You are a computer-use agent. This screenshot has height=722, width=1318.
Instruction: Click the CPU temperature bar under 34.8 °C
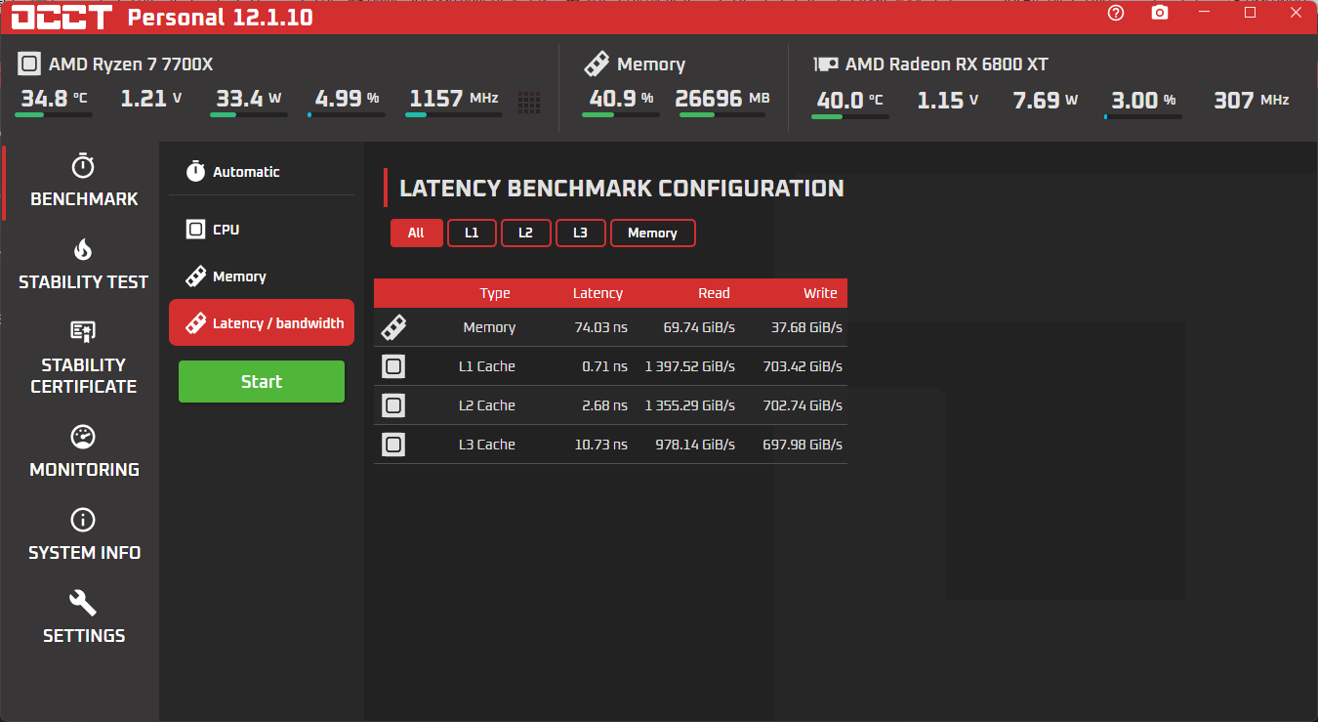(54, 115)
